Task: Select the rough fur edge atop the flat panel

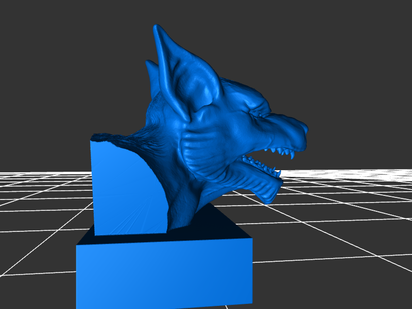Action: 111,137
